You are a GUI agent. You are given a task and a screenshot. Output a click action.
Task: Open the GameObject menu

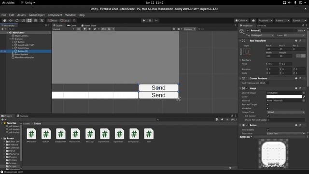37,15
